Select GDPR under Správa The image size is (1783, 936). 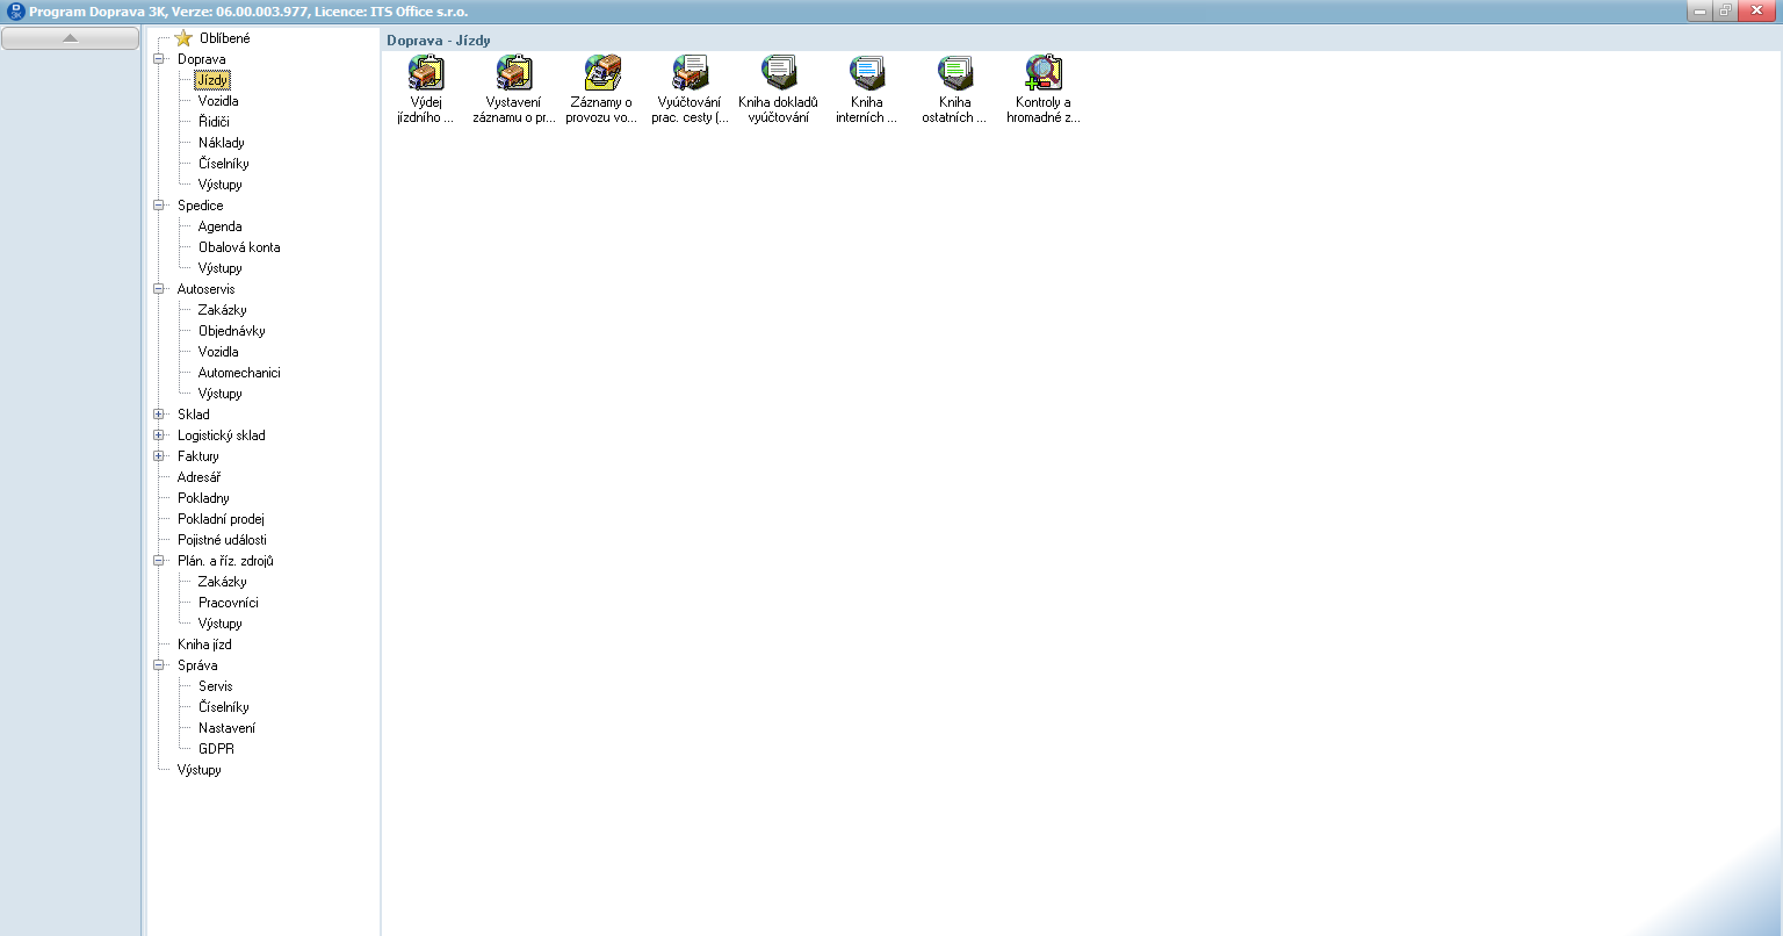(x=216, y=748)
